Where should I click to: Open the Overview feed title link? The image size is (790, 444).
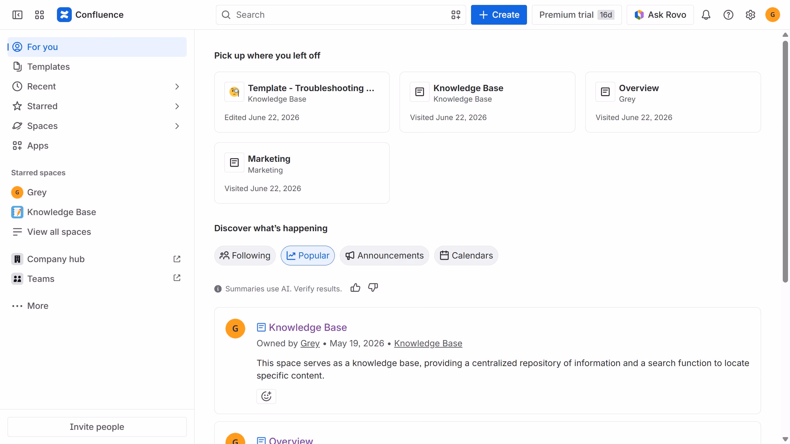click(291, 440)
